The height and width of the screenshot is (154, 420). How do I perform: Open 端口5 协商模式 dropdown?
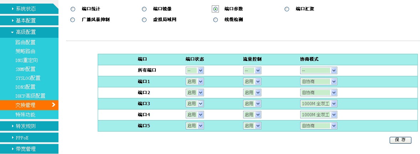(x=318, y=126)
